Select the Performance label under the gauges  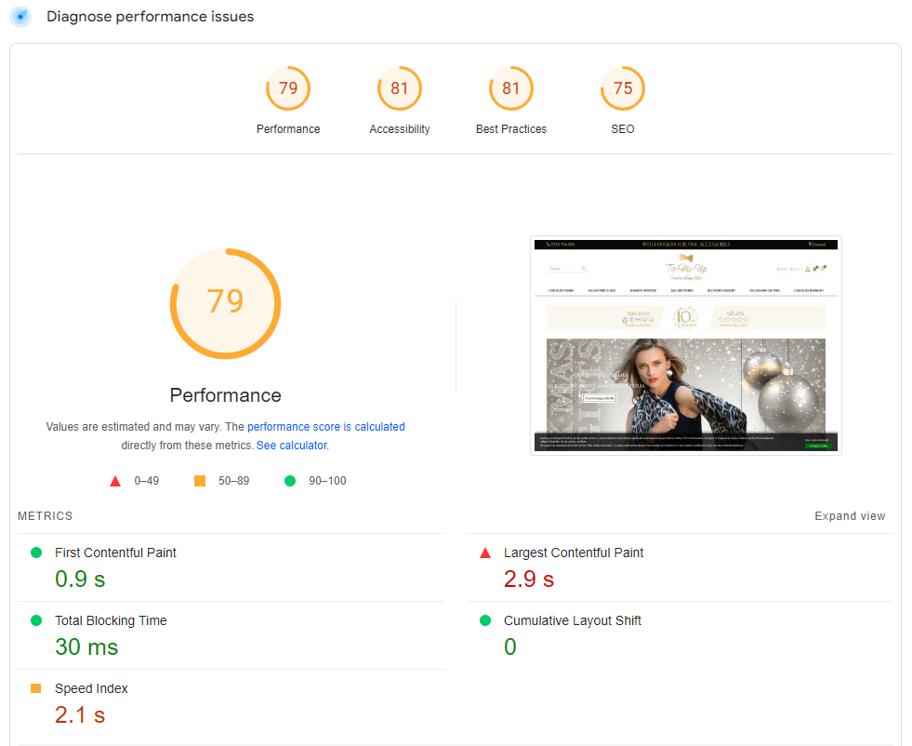[288, 129]
